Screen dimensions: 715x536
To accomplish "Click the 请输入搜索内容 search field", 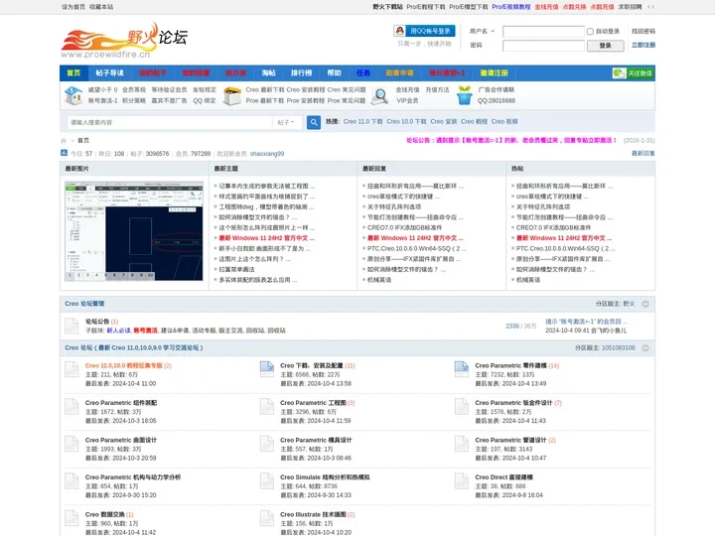I will click(170, 123).
